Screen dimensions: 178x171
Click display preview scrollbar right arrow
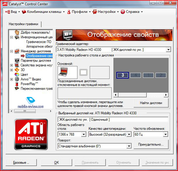tap(166, 95)
